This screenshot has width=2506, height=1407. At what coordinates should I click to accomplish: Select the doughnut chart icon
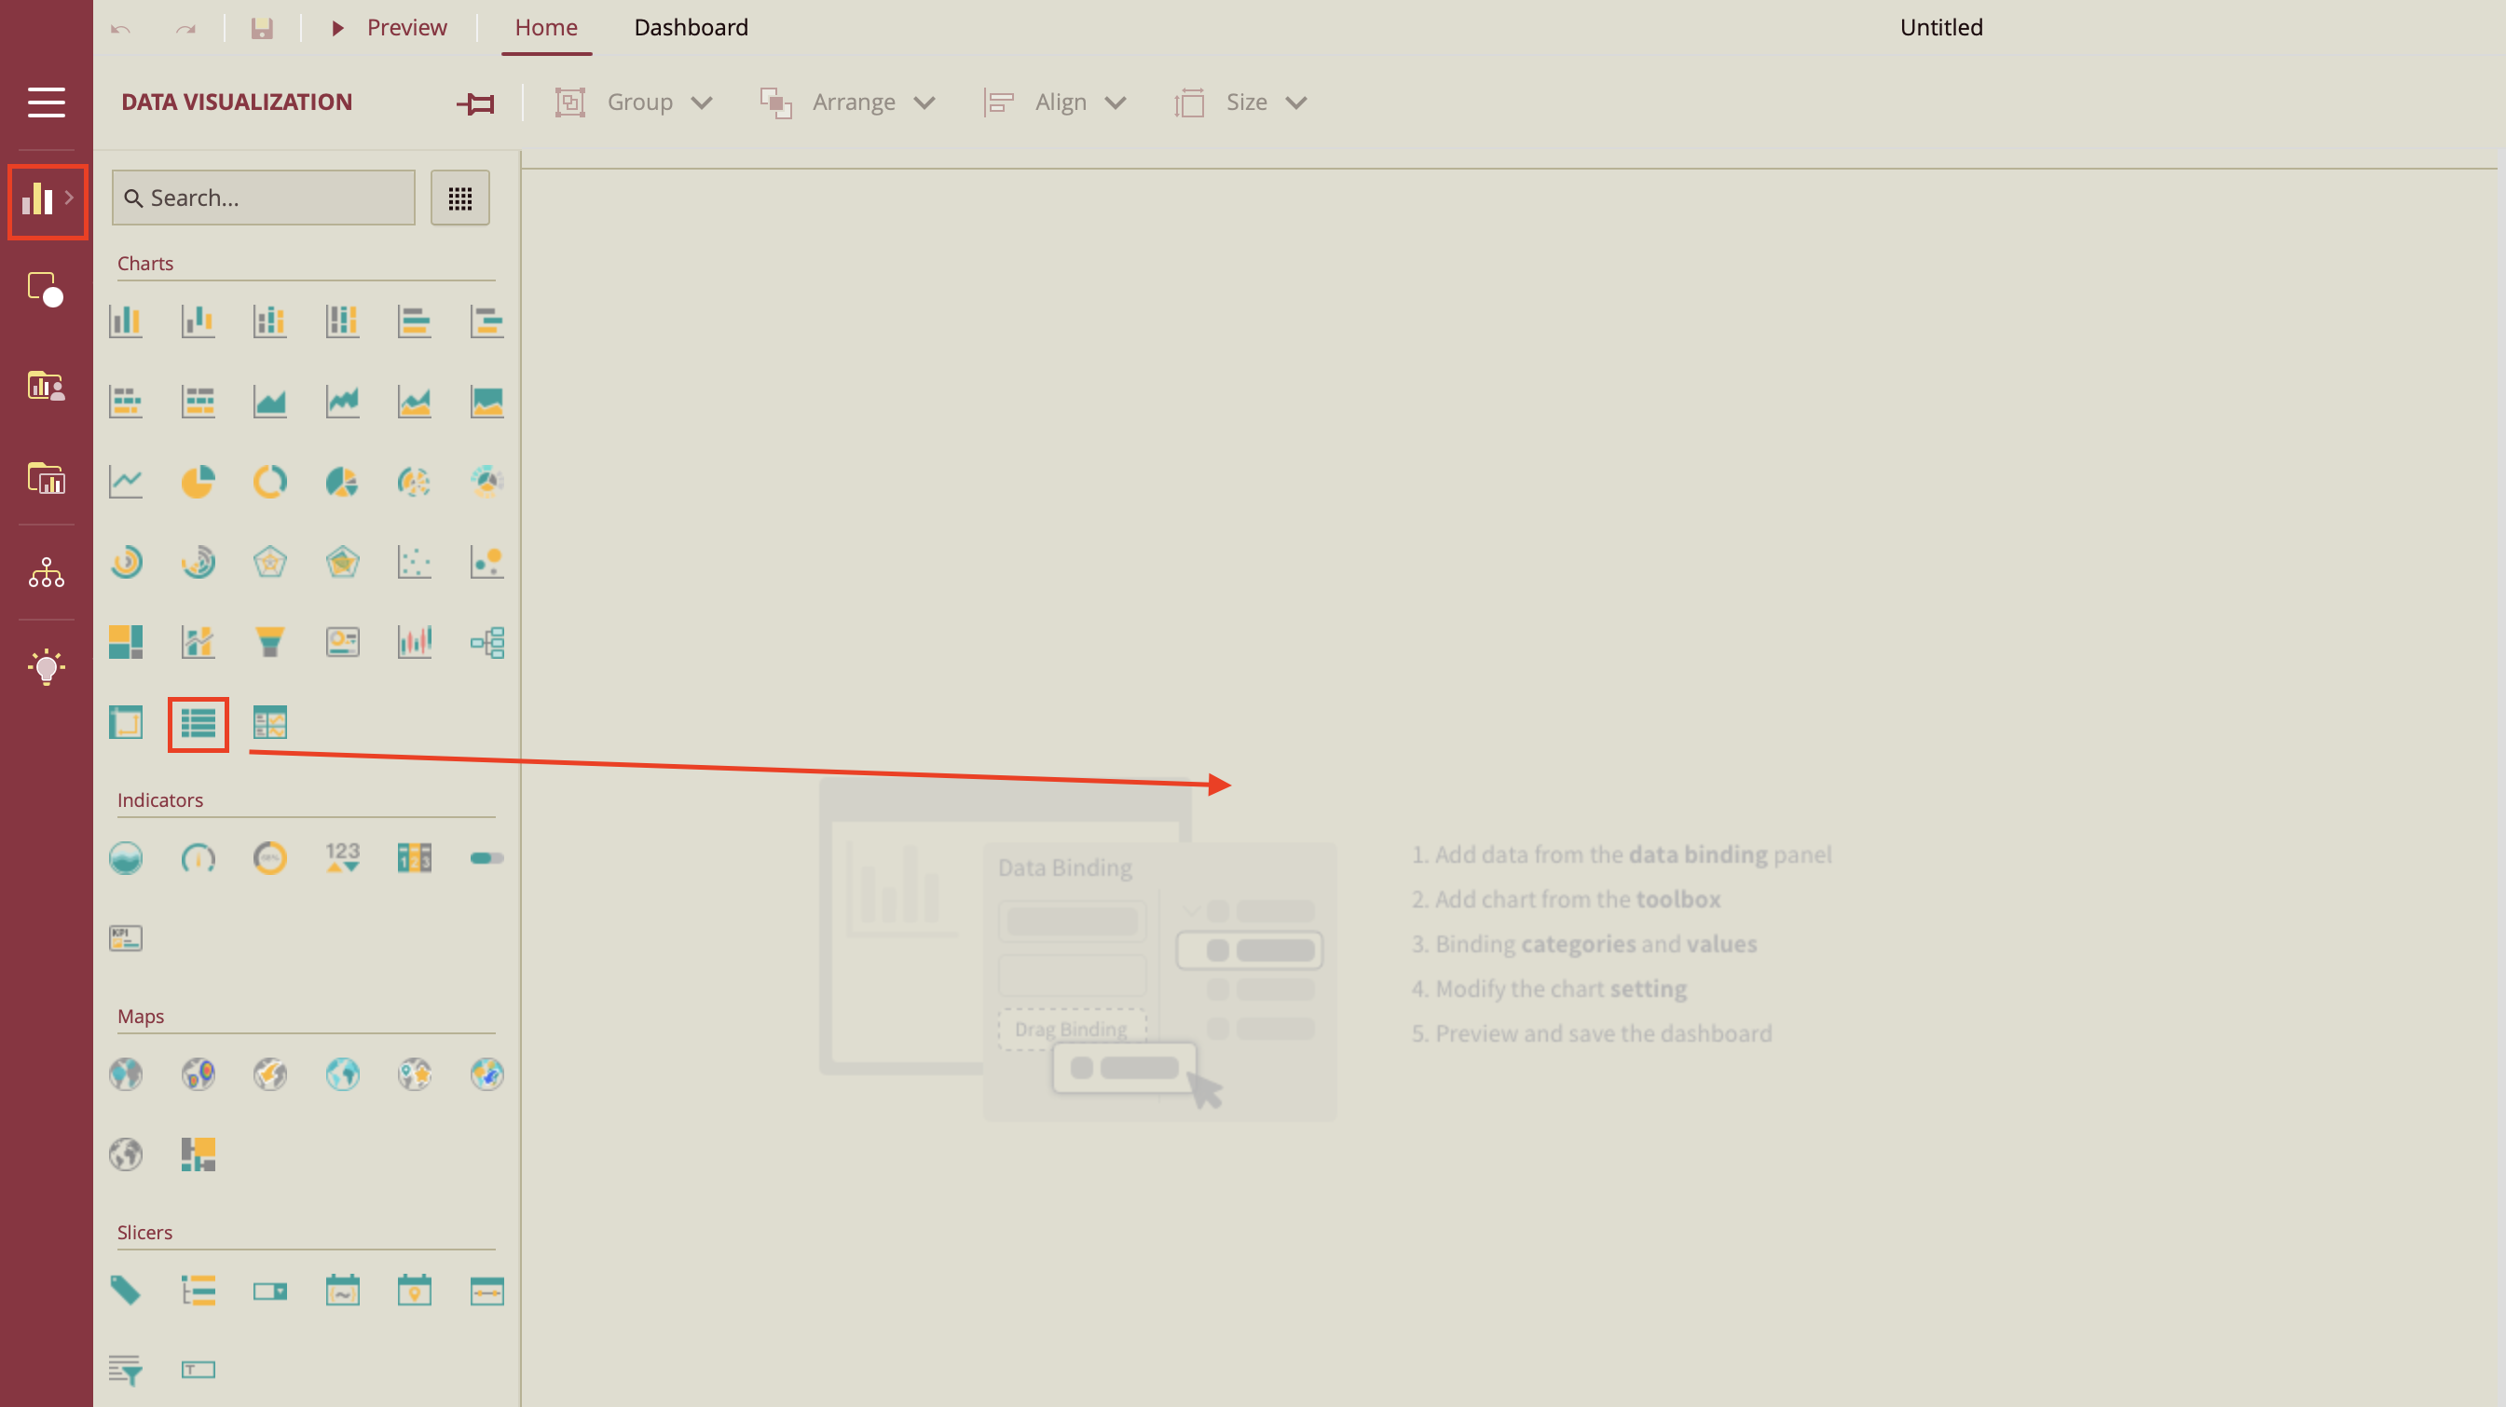(269, 482)
